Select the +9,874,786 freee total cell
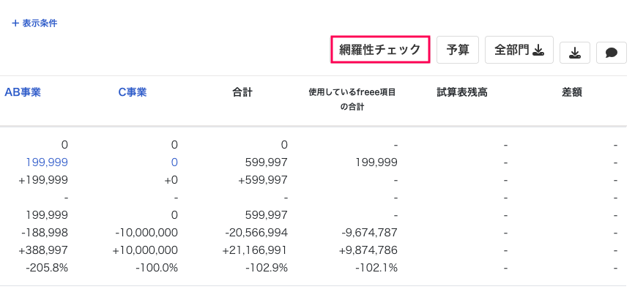The image size is (635, 292). [368, 250]
